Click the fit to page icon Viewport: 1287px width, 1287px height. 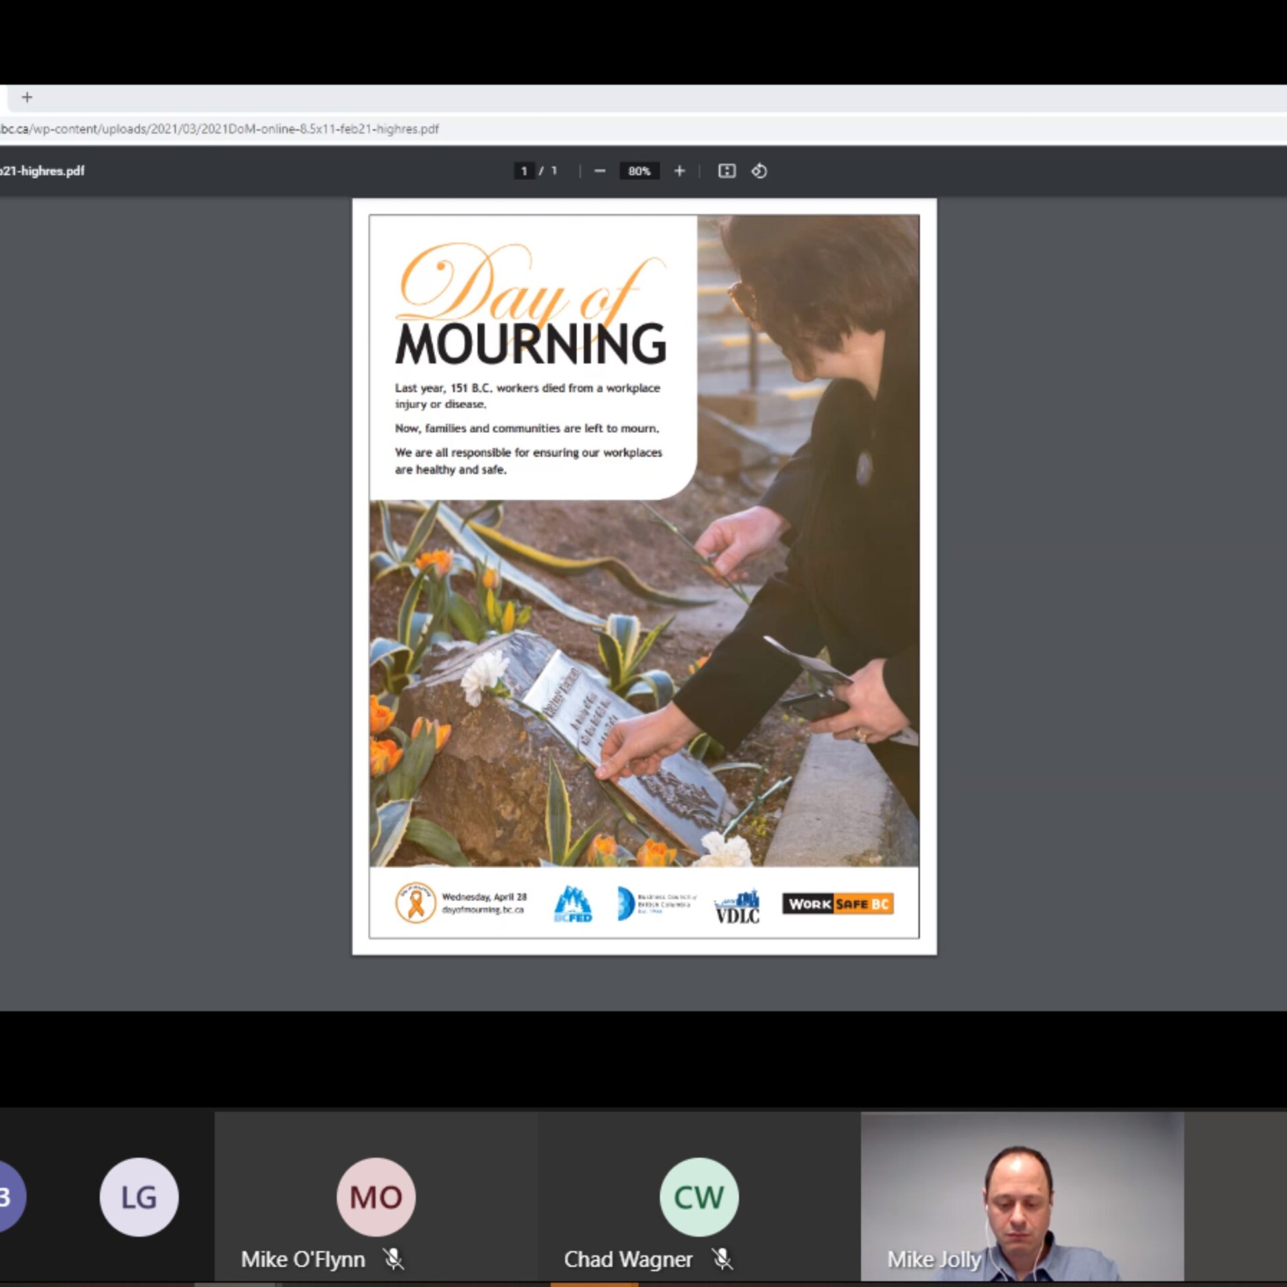(x=727, y=171)
